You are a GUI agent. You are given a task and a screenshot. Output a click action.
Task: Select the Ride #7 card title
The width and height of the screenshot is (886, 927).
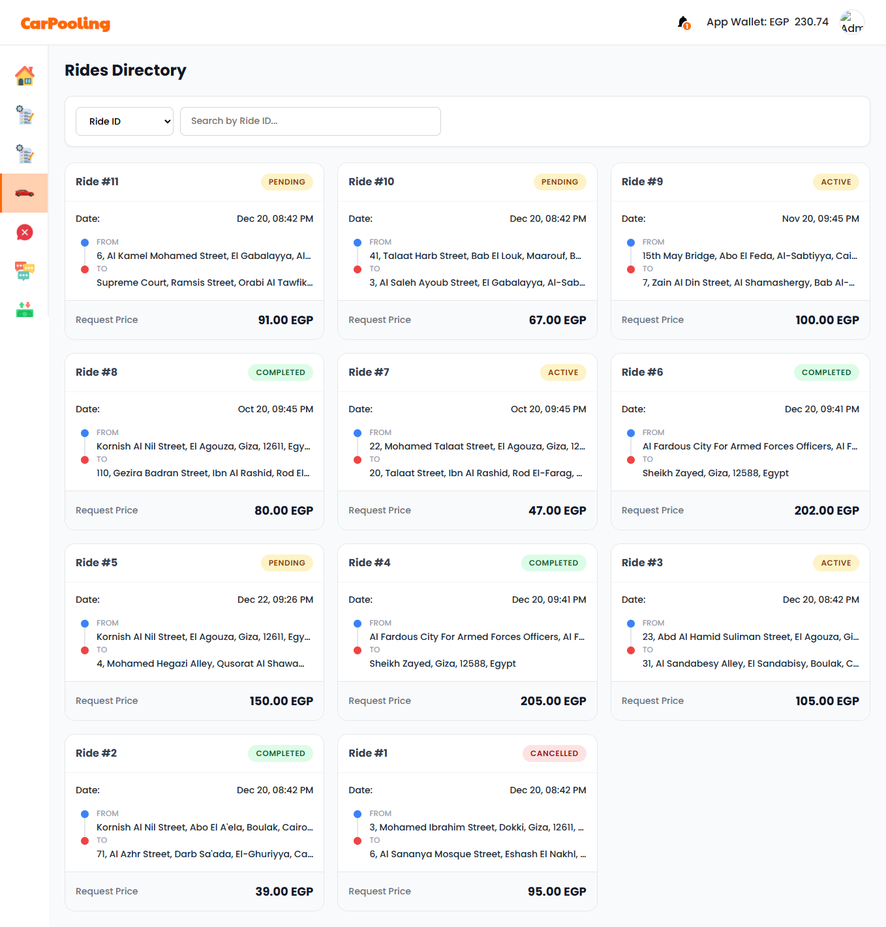[369, 372]
